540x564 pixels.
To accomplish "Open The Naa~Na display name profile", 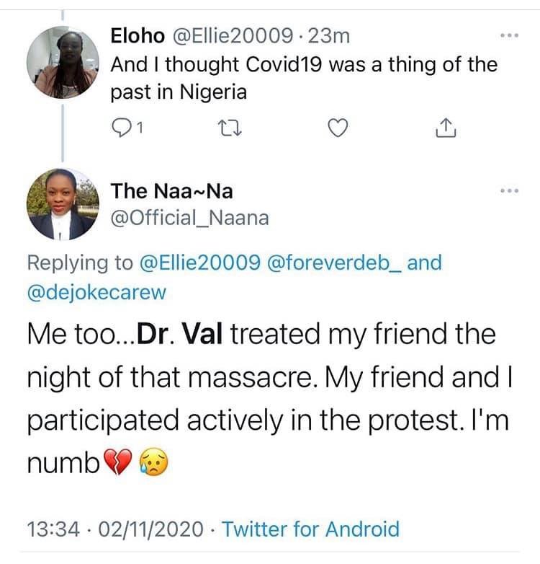I will click(171, 191).
